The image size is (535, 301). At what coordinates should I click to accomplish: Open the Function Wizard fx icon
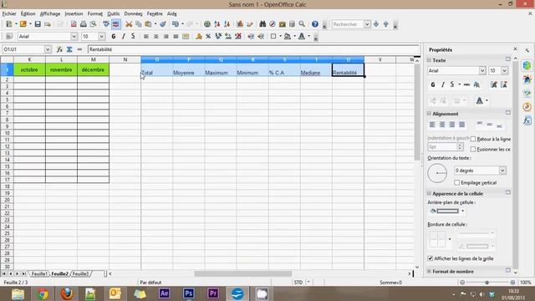[59, 49]
